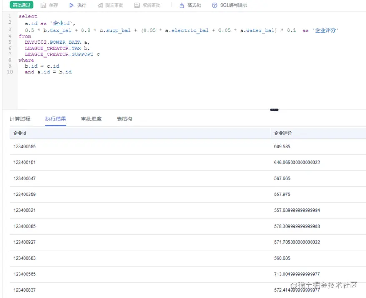This screenshot has height=298, width=366.
Task: Click score value 609.535
Action: [x=282, y=147]
